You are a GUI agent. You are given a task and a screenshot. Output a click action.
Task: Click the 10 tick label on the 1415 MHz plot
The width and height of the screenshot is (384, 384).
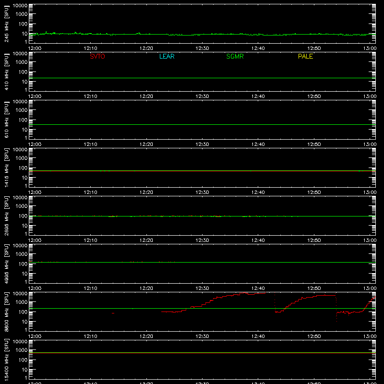(x=24, y=178)
